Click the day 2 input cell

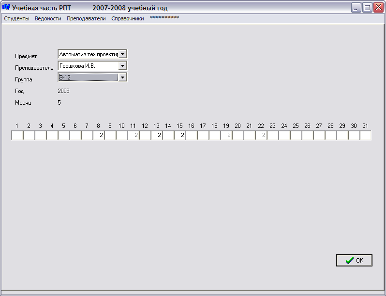click(29, 135)
